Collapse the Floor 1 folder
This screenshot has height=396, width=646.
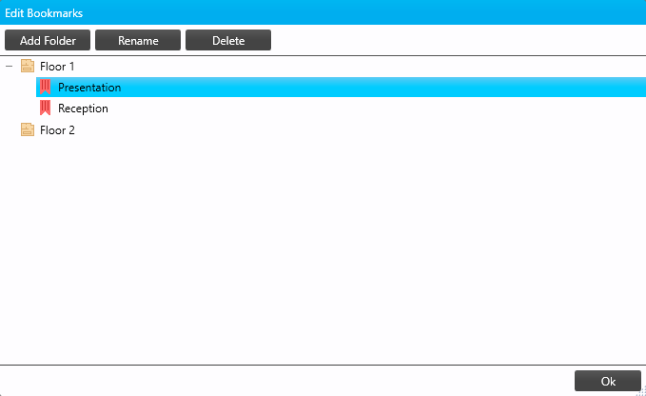point(10,67)
